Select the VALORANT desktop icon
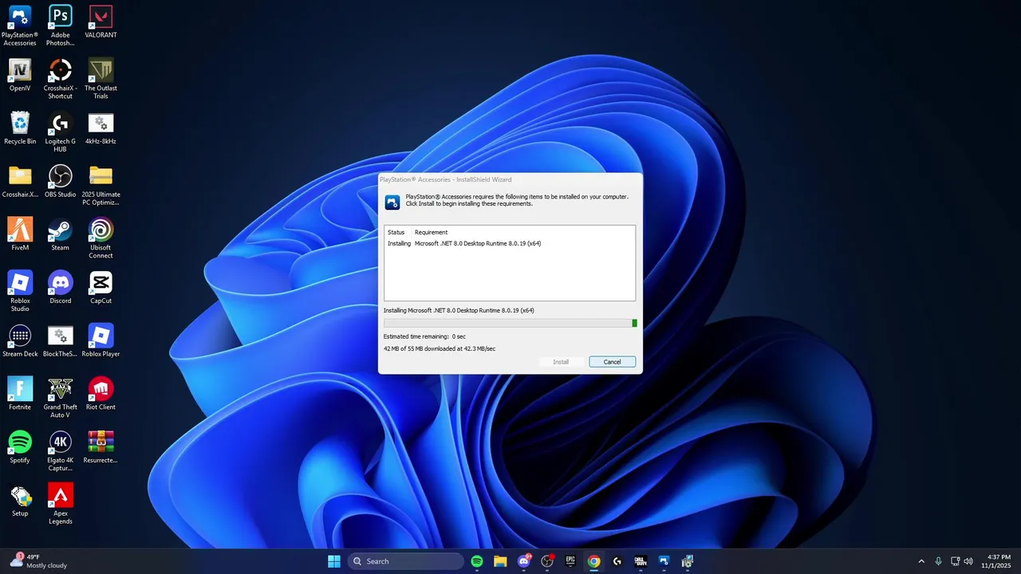 101,22
